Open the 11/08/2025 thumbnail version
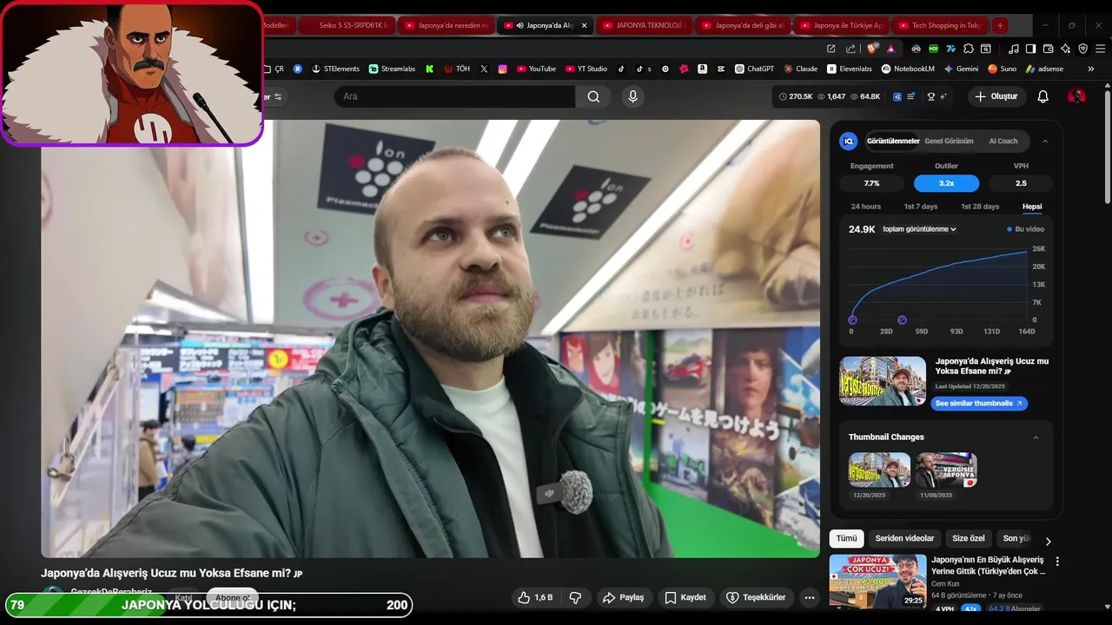This screenshot has width=1112, height=625. tap(946, 470)
